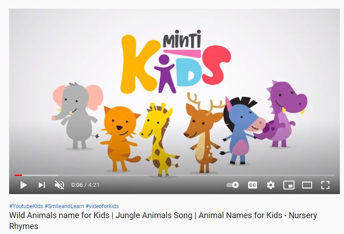Open the #videoforkids hashtag link
This screenshot has height=234, width=344.
click(102, 206)
